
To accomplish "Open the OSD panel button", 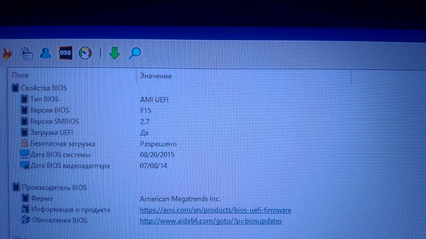I will click(x=65, y=53).
